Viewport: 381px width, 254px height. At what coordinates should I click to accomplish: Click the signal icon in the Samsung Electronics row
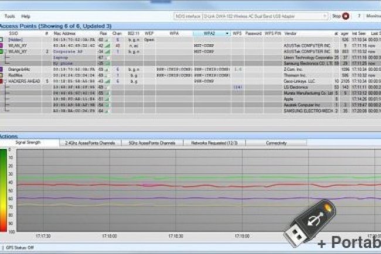[107, 63]
